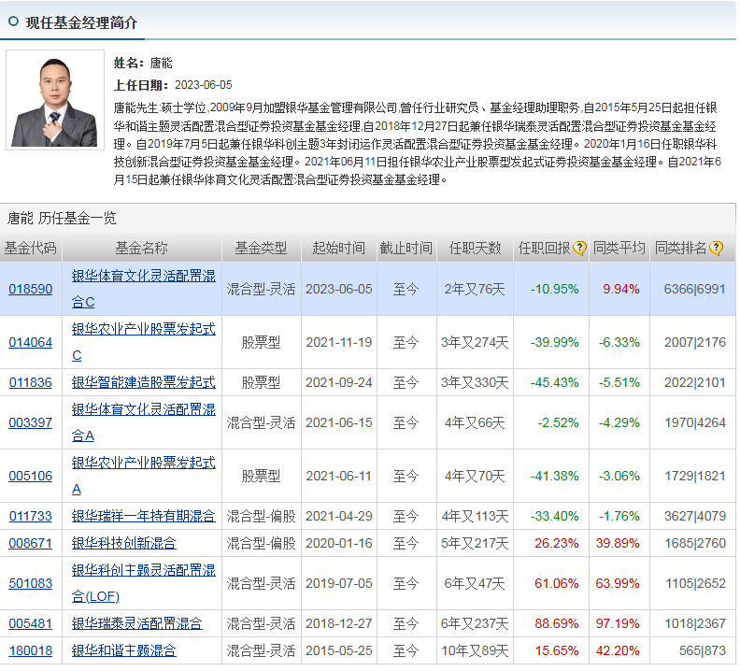Click the ranking value 1105|2652
This screenshot has height=671, width=740.
tap(695, 584)
